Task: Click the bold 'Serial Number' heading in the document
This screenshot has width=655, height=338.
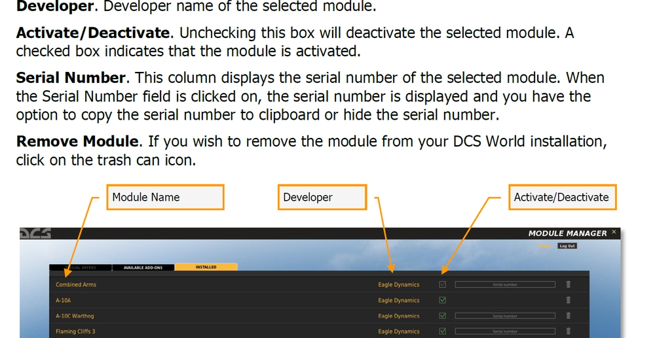Action: 71,78
